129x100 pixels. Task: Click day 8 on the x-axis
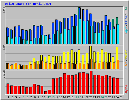[x=35, y=97]
